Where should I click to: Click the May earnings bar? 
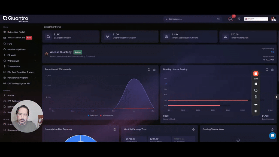(x=194, y=105)
